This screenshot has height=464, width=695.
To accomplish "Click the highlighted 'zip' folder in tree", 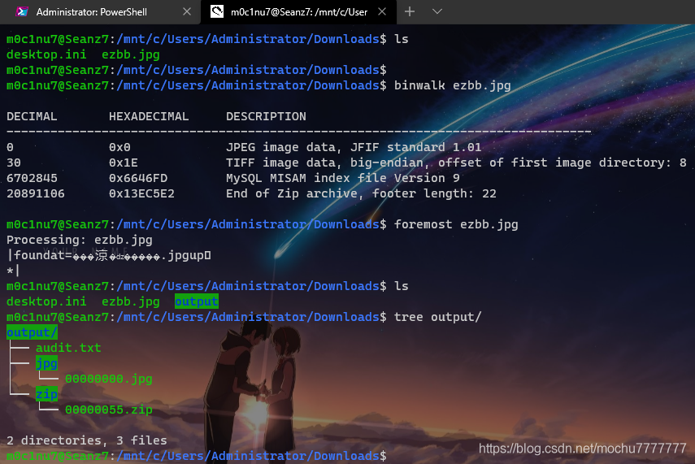I will 46,394.
